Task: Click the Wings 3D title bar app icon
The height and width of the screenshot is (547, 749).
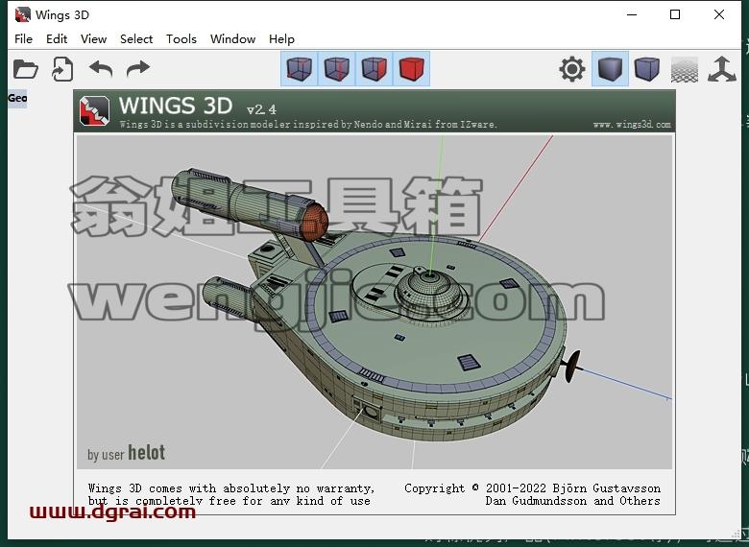Action: pos(23,14)
